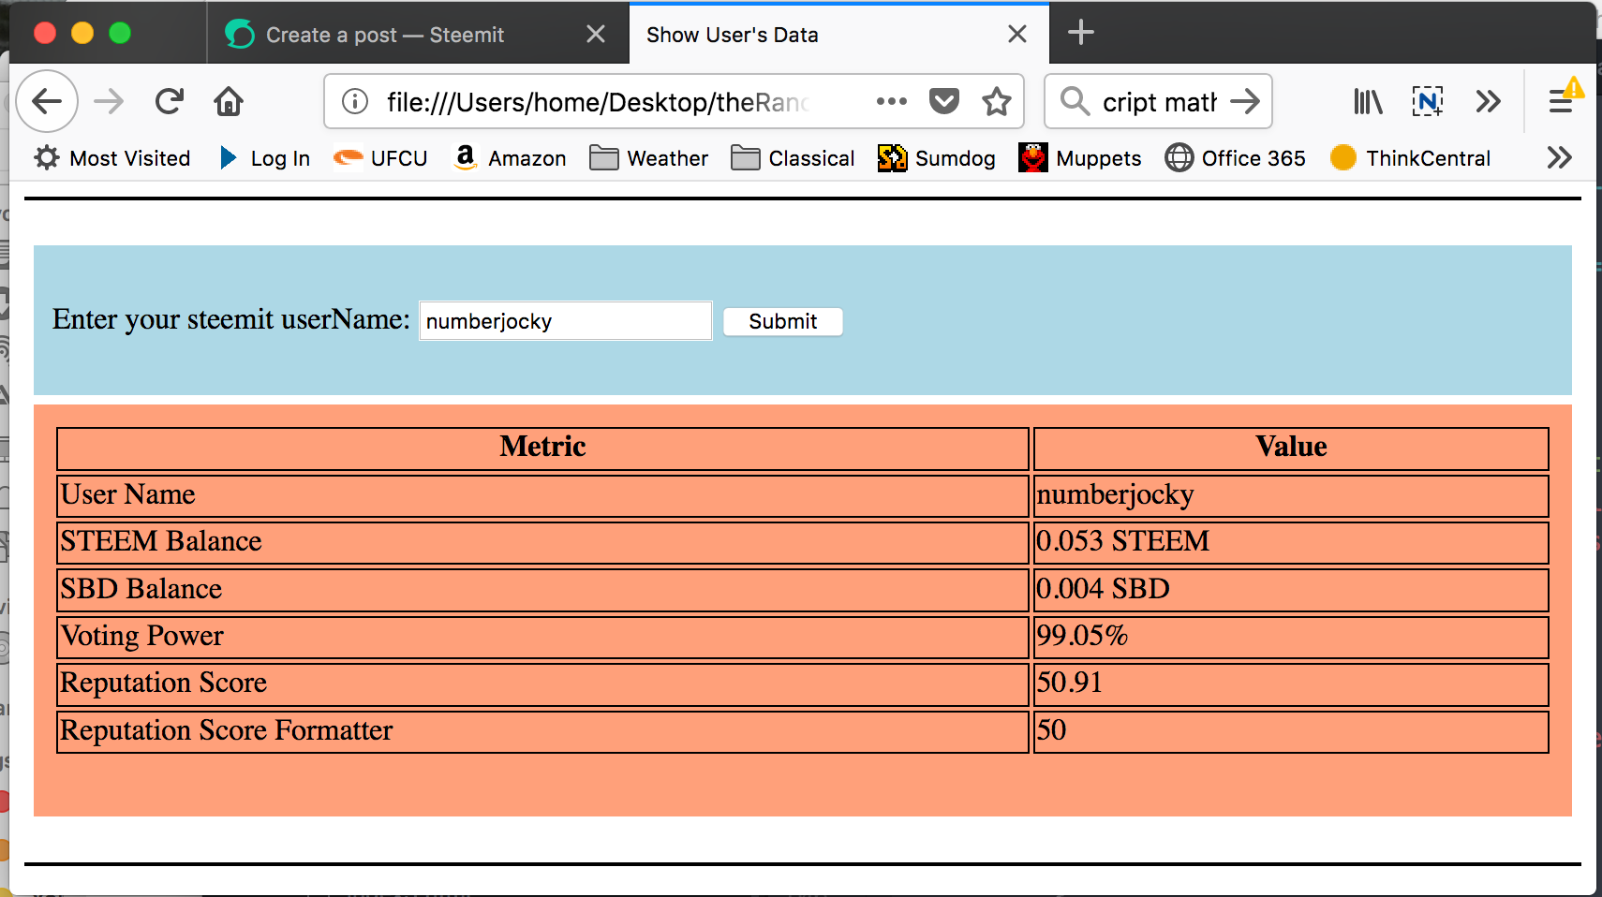Close the Create a post — Steemit tab
1602x897 pixels.
596,35
